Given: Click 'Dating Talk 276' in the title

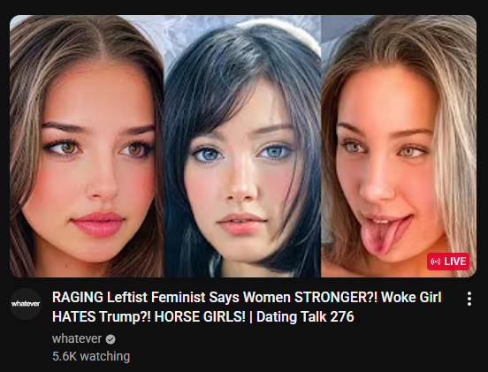Looking at the screenshot, I should tap(305, 317).
